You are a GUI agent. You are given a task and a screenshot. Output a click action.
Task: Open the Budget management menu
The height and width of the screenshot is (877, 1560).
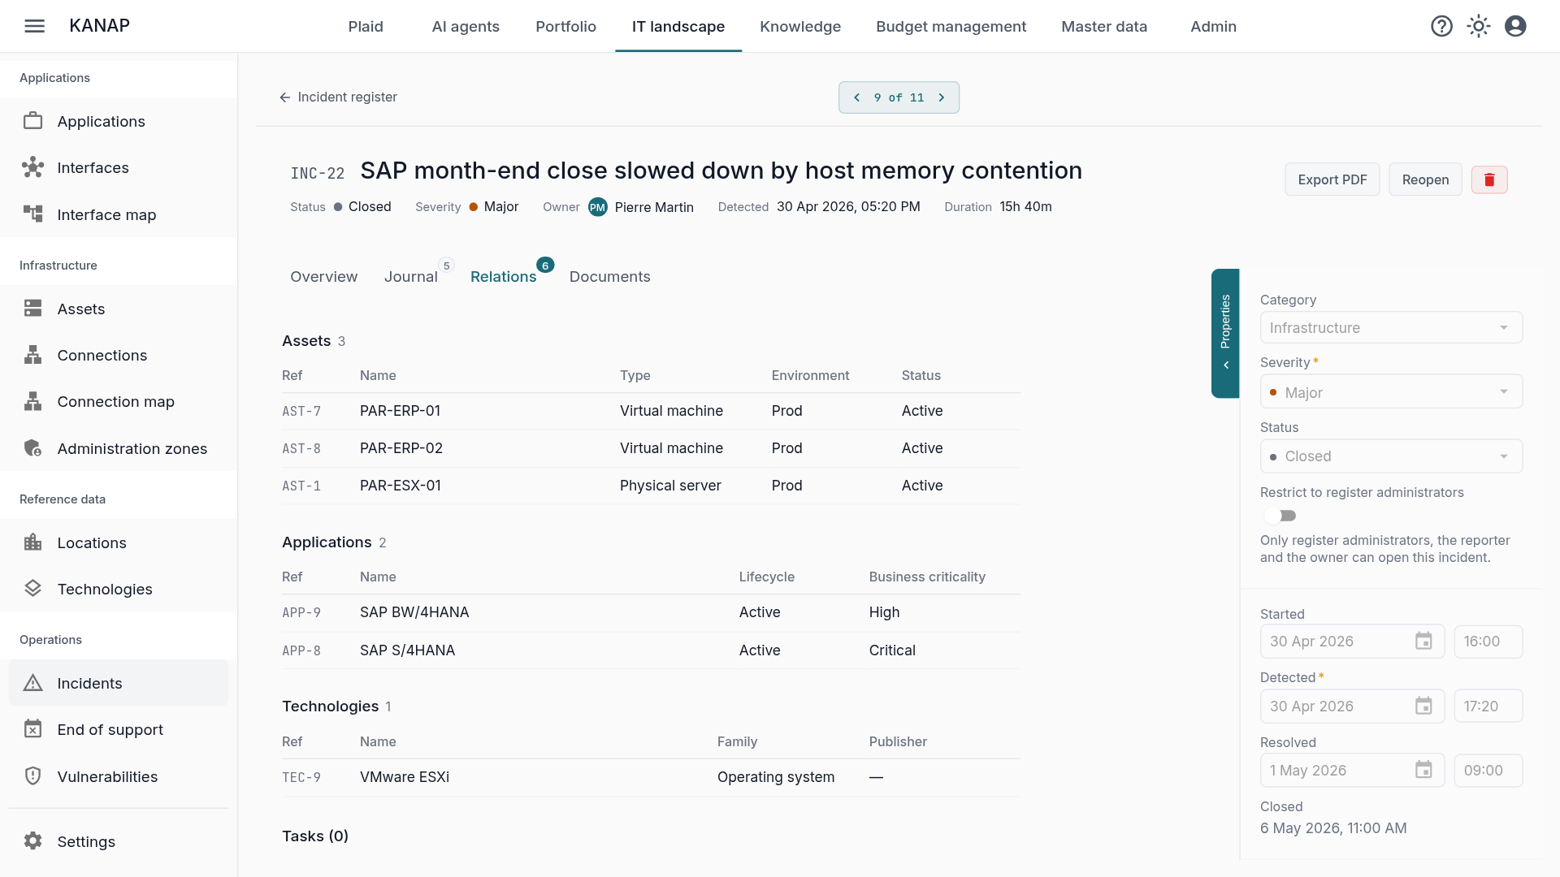tap(951, 26)
